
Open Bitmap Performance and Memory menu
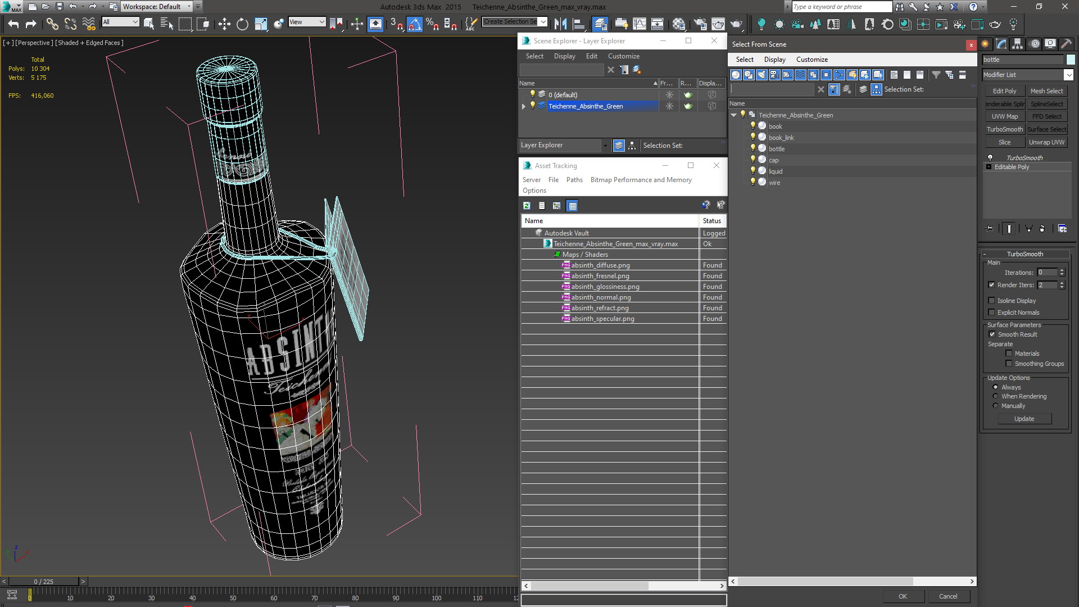[641, 180]
